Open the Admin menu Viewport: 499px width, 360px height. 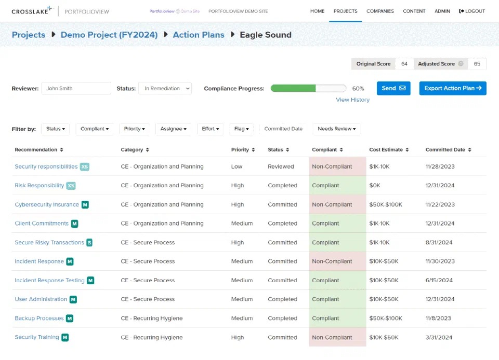point(442,11)
